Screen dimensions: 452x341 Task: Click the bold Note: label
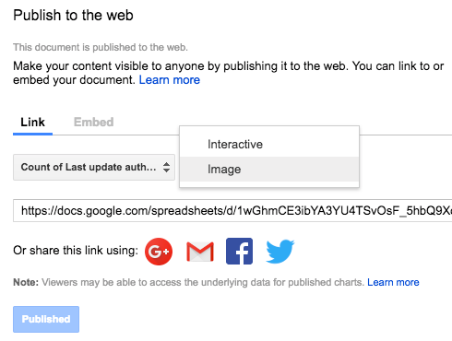(26, 282)
